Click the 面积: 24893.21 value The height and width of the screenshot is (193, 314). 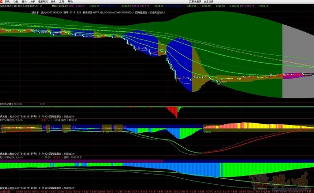(69, 120)
